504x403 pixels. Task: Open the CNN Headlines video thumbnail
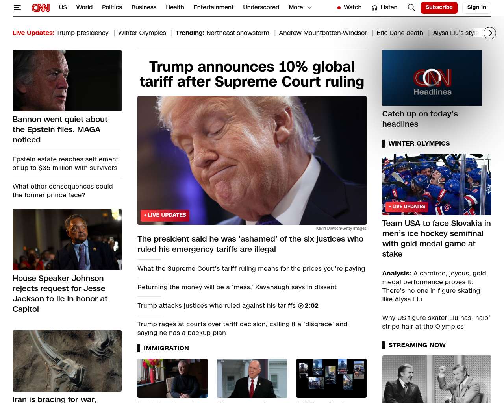(x=432, y=78)
